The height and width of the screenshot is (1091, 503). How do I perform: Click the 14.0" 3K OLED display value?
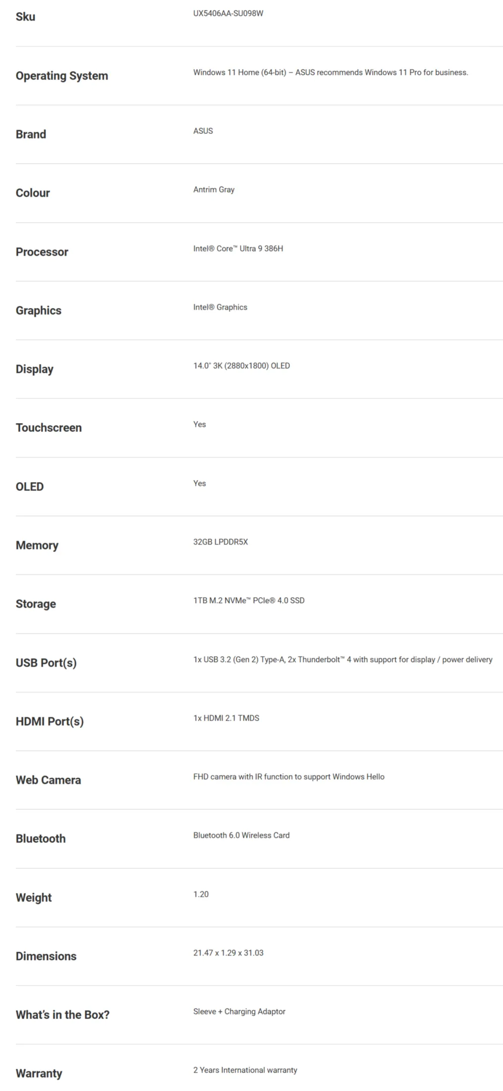(x=241, y=365)
